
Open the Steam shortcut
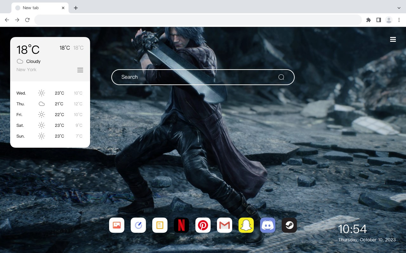[x=289, y=225]
